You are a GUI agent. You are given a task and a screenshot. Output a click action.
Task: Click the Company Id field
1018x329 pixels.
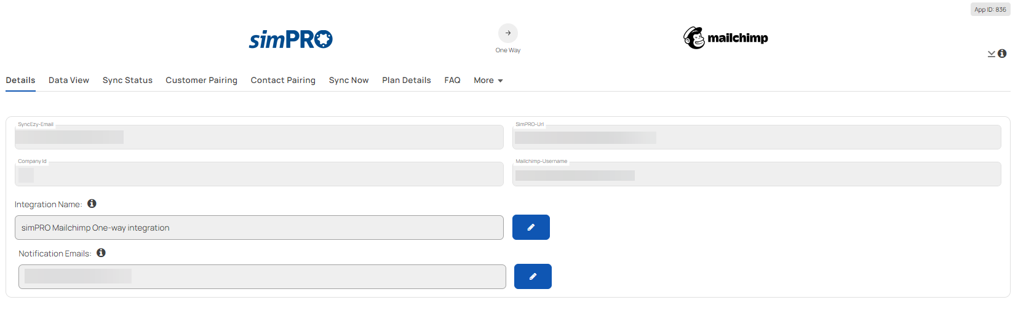click(259, 174)
